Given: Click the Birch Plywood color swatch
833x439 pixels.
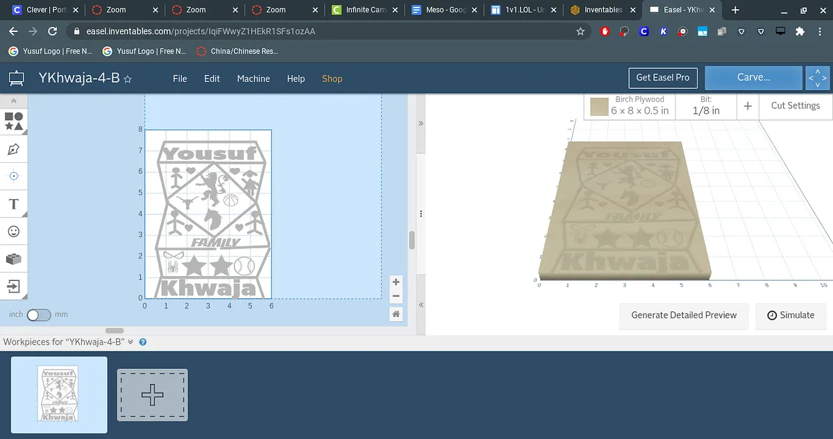Looking at the screenshot, I should tap(599, 107).
